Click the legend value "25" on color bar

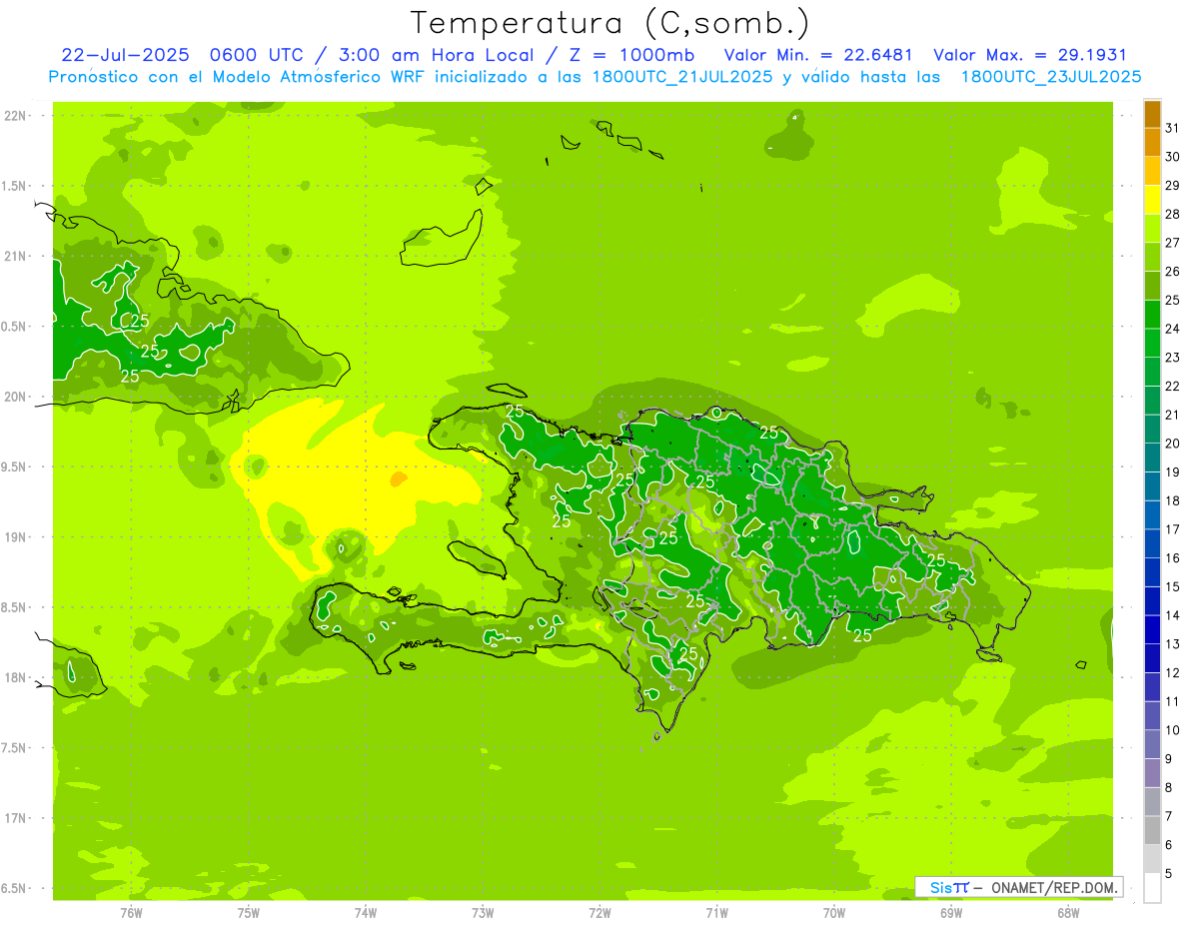[1172, 300]
